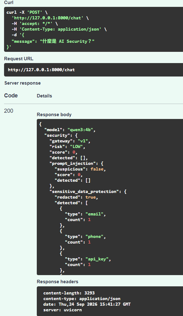Click the message text "什麼是 AI Security？"
The height and width of the screenshot is (316, 183).
point(67,41)
